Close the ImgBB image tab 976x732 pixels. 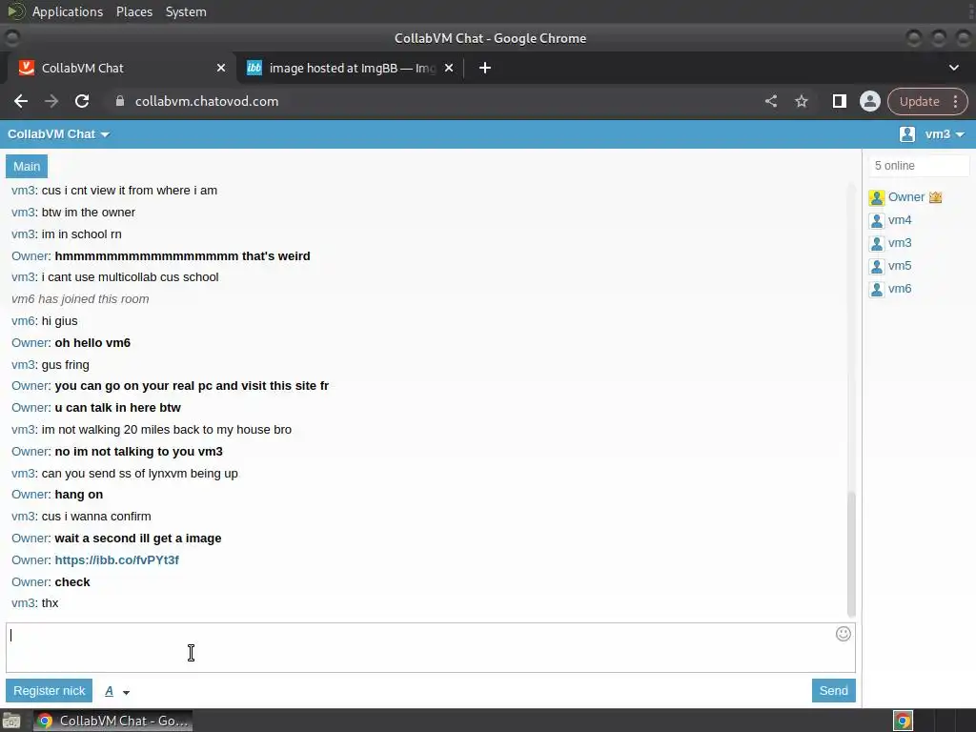pos(449,68)
